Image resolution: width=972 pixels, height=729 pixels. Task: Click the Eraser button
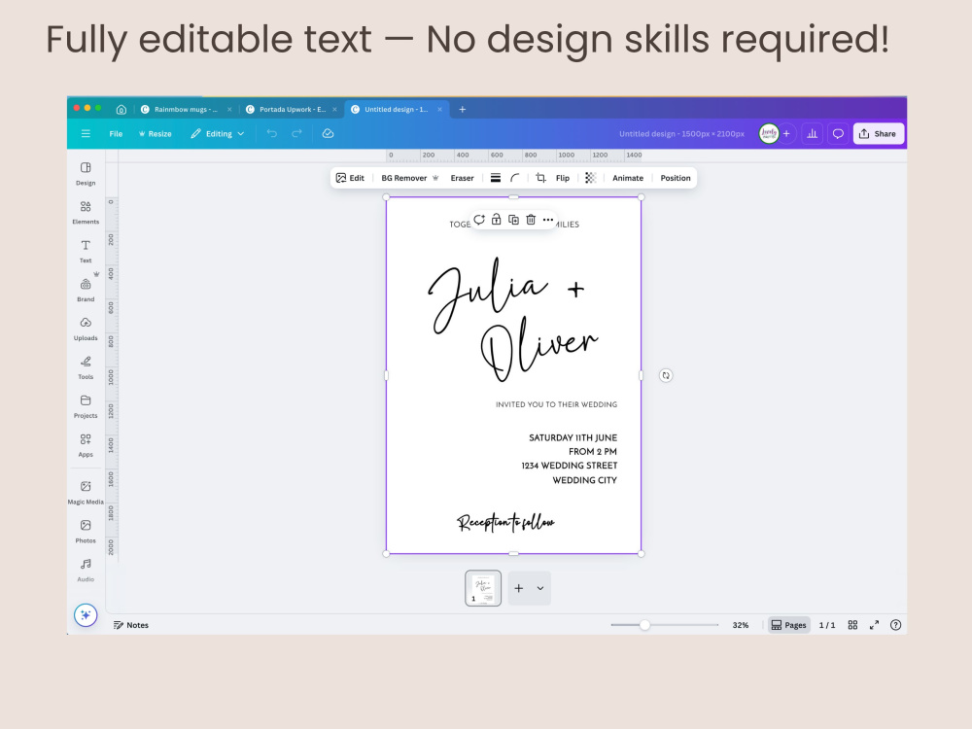tap(462, 178)
